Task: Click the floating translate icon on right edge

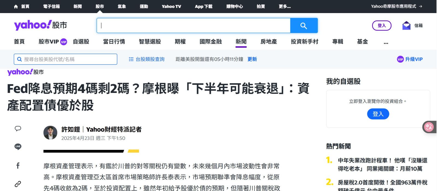Action: (x=429, y=127)
